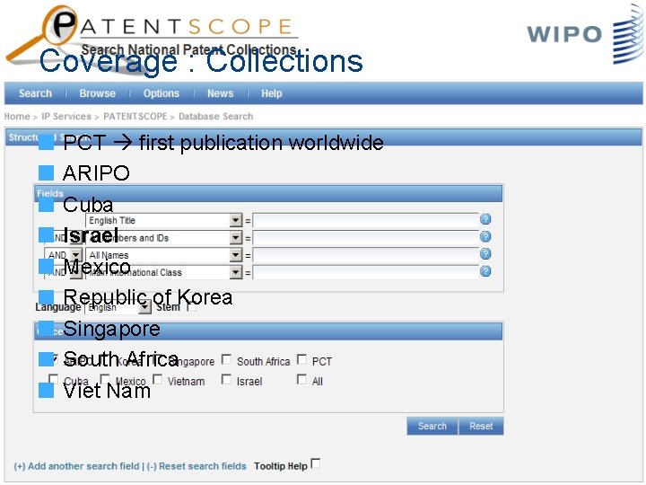
Task: Go to PATENTSCOPE breadcrumb link
Action: pyautogui.click(x=135, y=117)
